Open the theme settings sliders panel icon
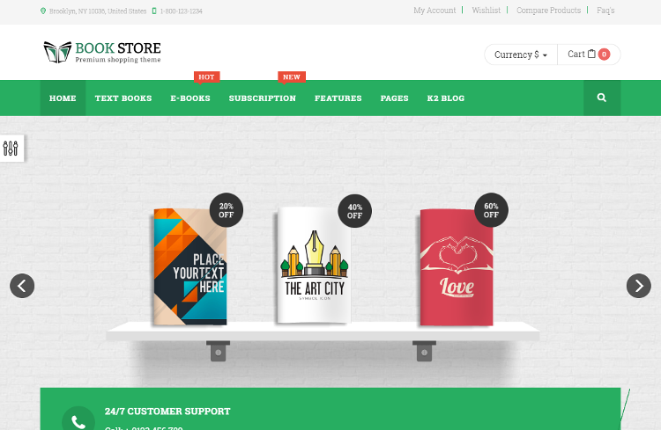Screen dimensions: 661x430 (11, 148)
